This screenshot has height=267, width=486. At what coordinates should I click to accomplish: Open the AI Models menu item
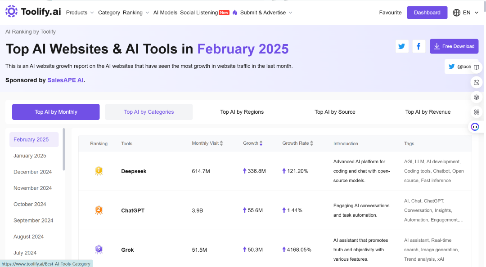165,13
